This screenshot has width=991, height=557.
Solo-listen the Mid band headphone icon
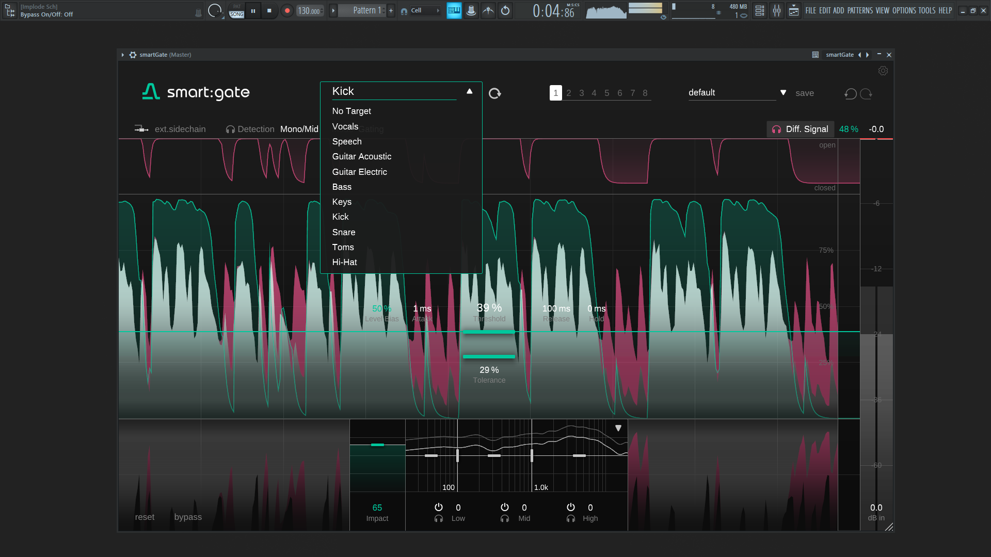point(505,519)
